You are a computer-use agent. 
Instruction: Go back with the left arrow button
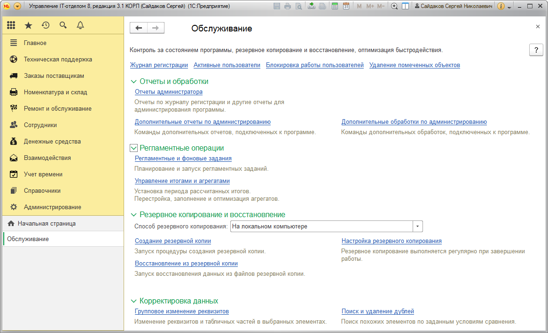[139, 28]
